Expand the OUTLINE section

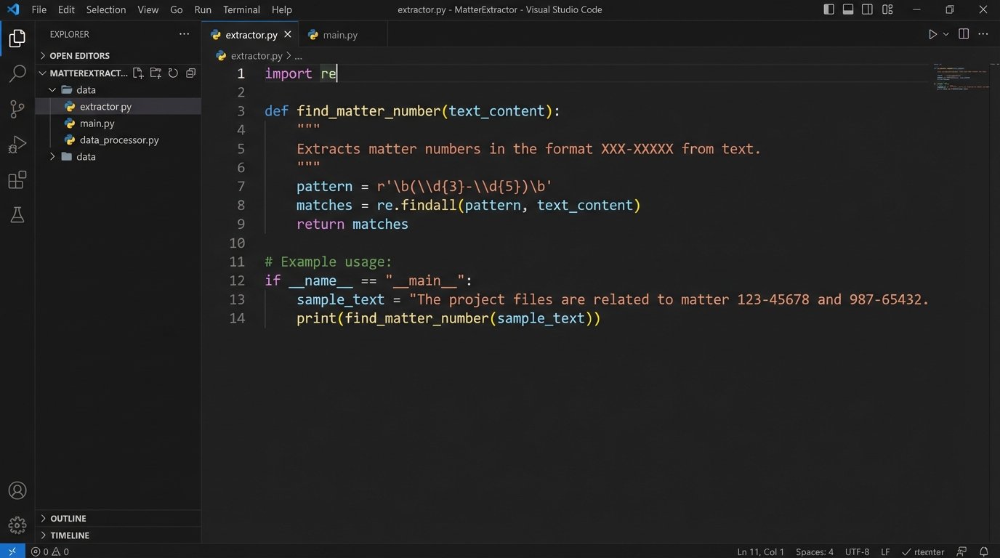68,518
